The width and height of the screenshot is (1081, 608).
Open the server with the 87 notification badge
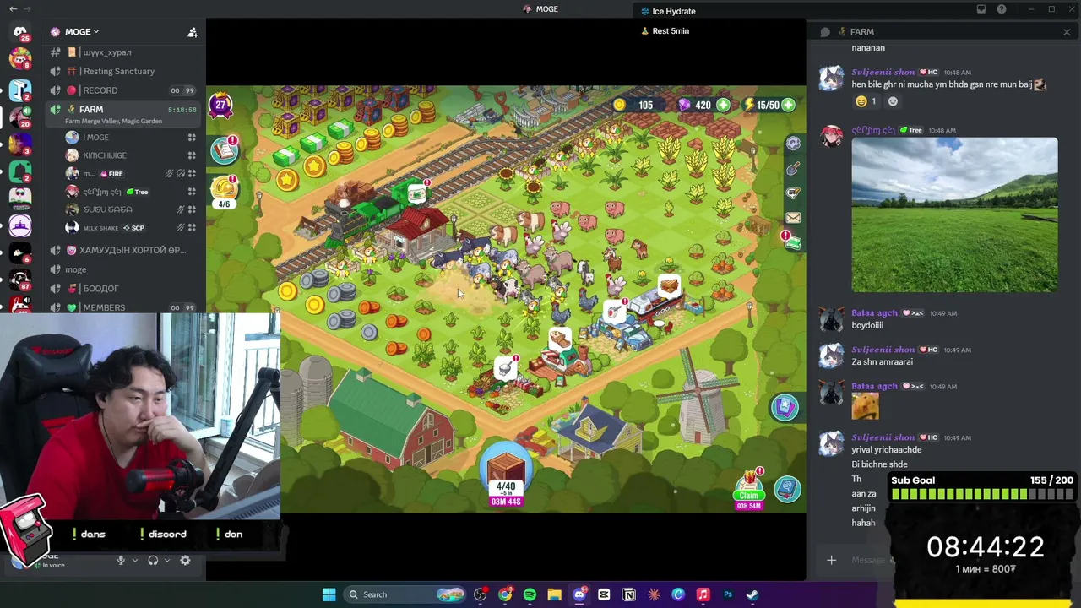click(20, 280)
